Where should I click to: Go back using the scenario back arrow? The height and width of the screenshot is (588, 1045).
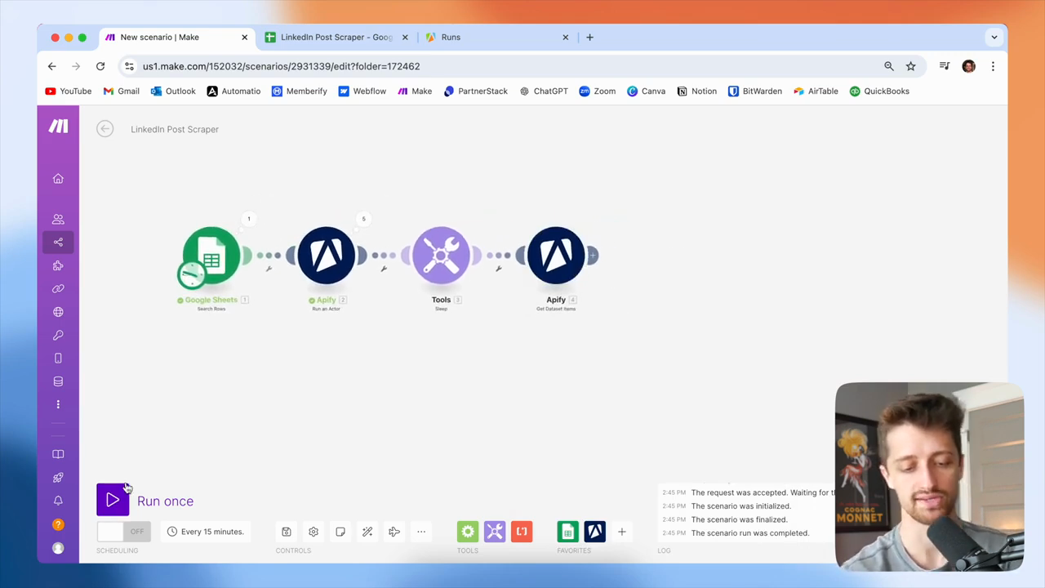pos(104,129)
